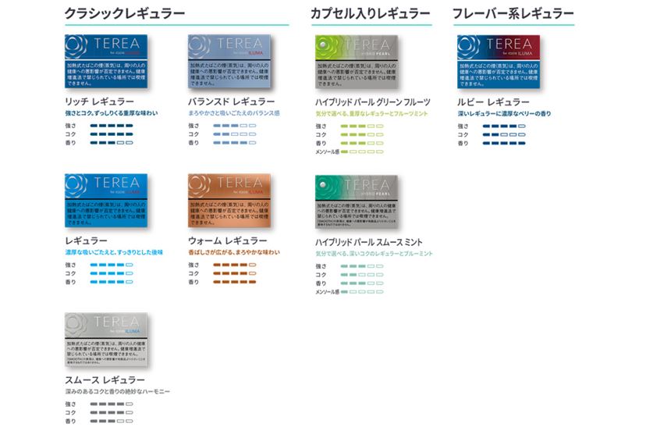Select the silver Smooth Regular pack image
Screen dimensions: 646x431
point(106,340)
